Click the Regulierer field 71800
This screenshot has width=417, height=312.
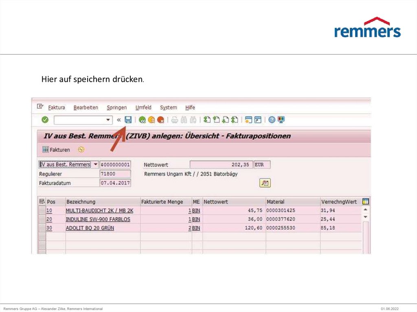click(x=115, y=174)
